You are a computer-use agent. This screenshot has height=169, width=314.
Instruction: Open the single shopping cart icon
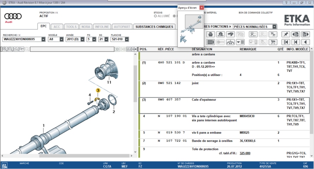(x=273, y=42)
